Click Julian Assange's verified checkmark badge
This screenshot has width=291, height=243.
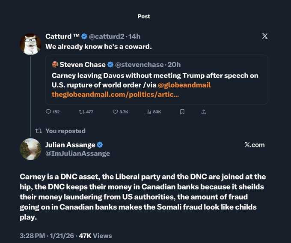(100, 145)
